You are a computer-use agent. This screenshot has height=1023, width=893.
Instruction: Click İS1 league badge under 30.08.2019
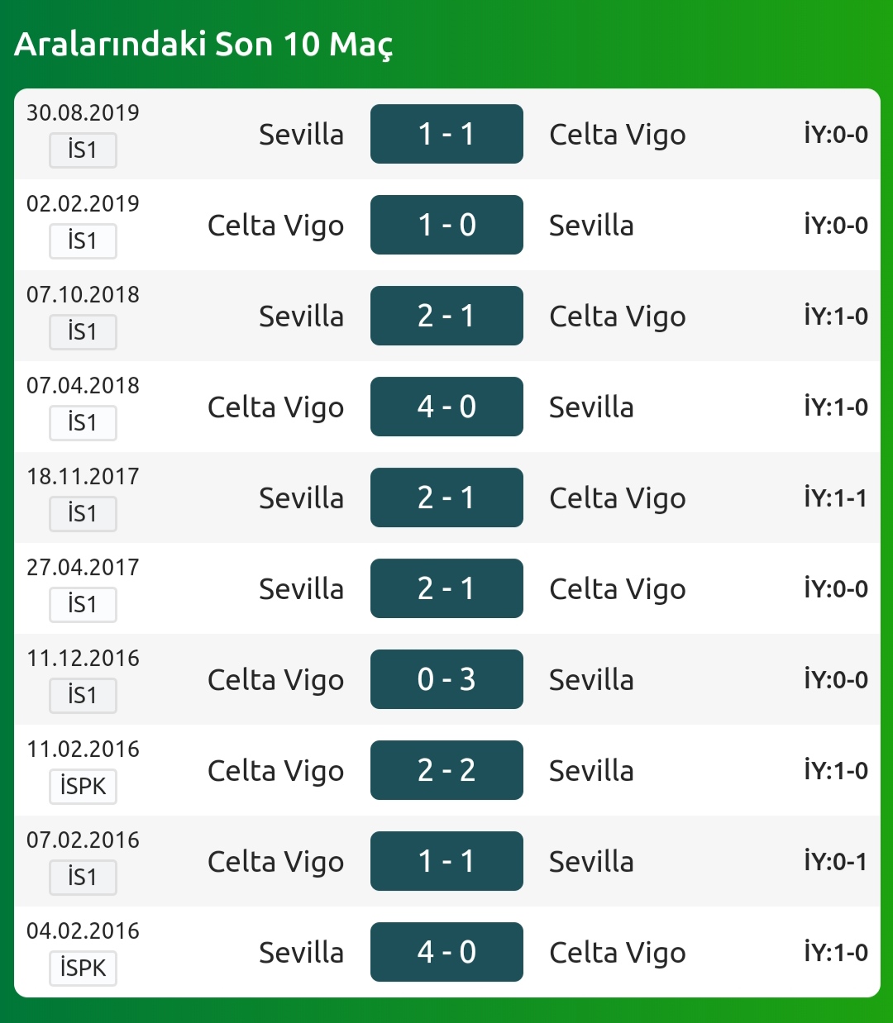point(83,150)
